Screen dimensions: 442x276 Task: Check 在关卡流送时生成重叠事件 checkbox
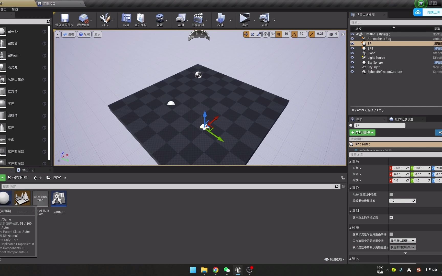[391, 234]
